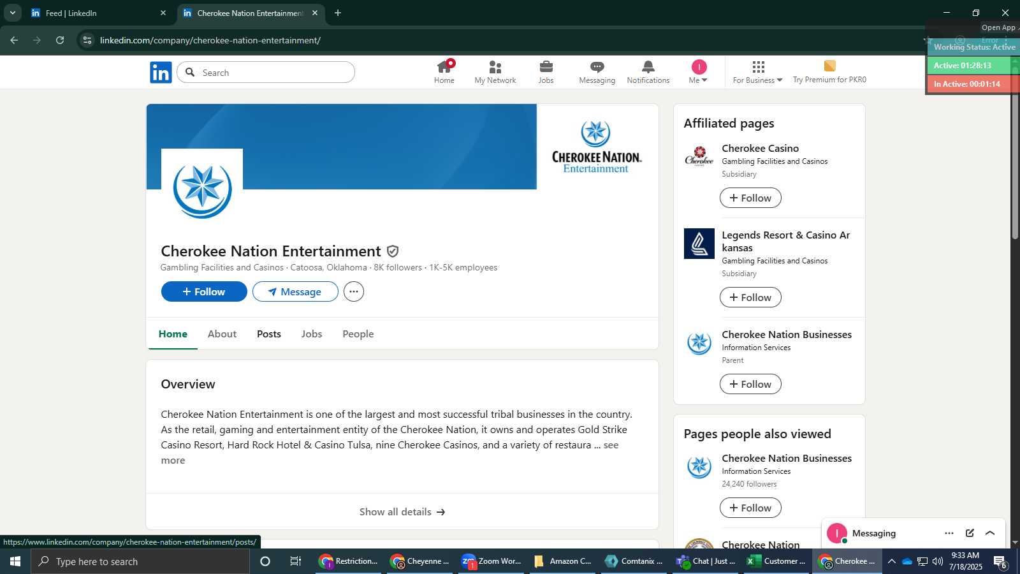Click the company logo picture
Viewport: 1020px width, 574px height.
coord(202,189)
